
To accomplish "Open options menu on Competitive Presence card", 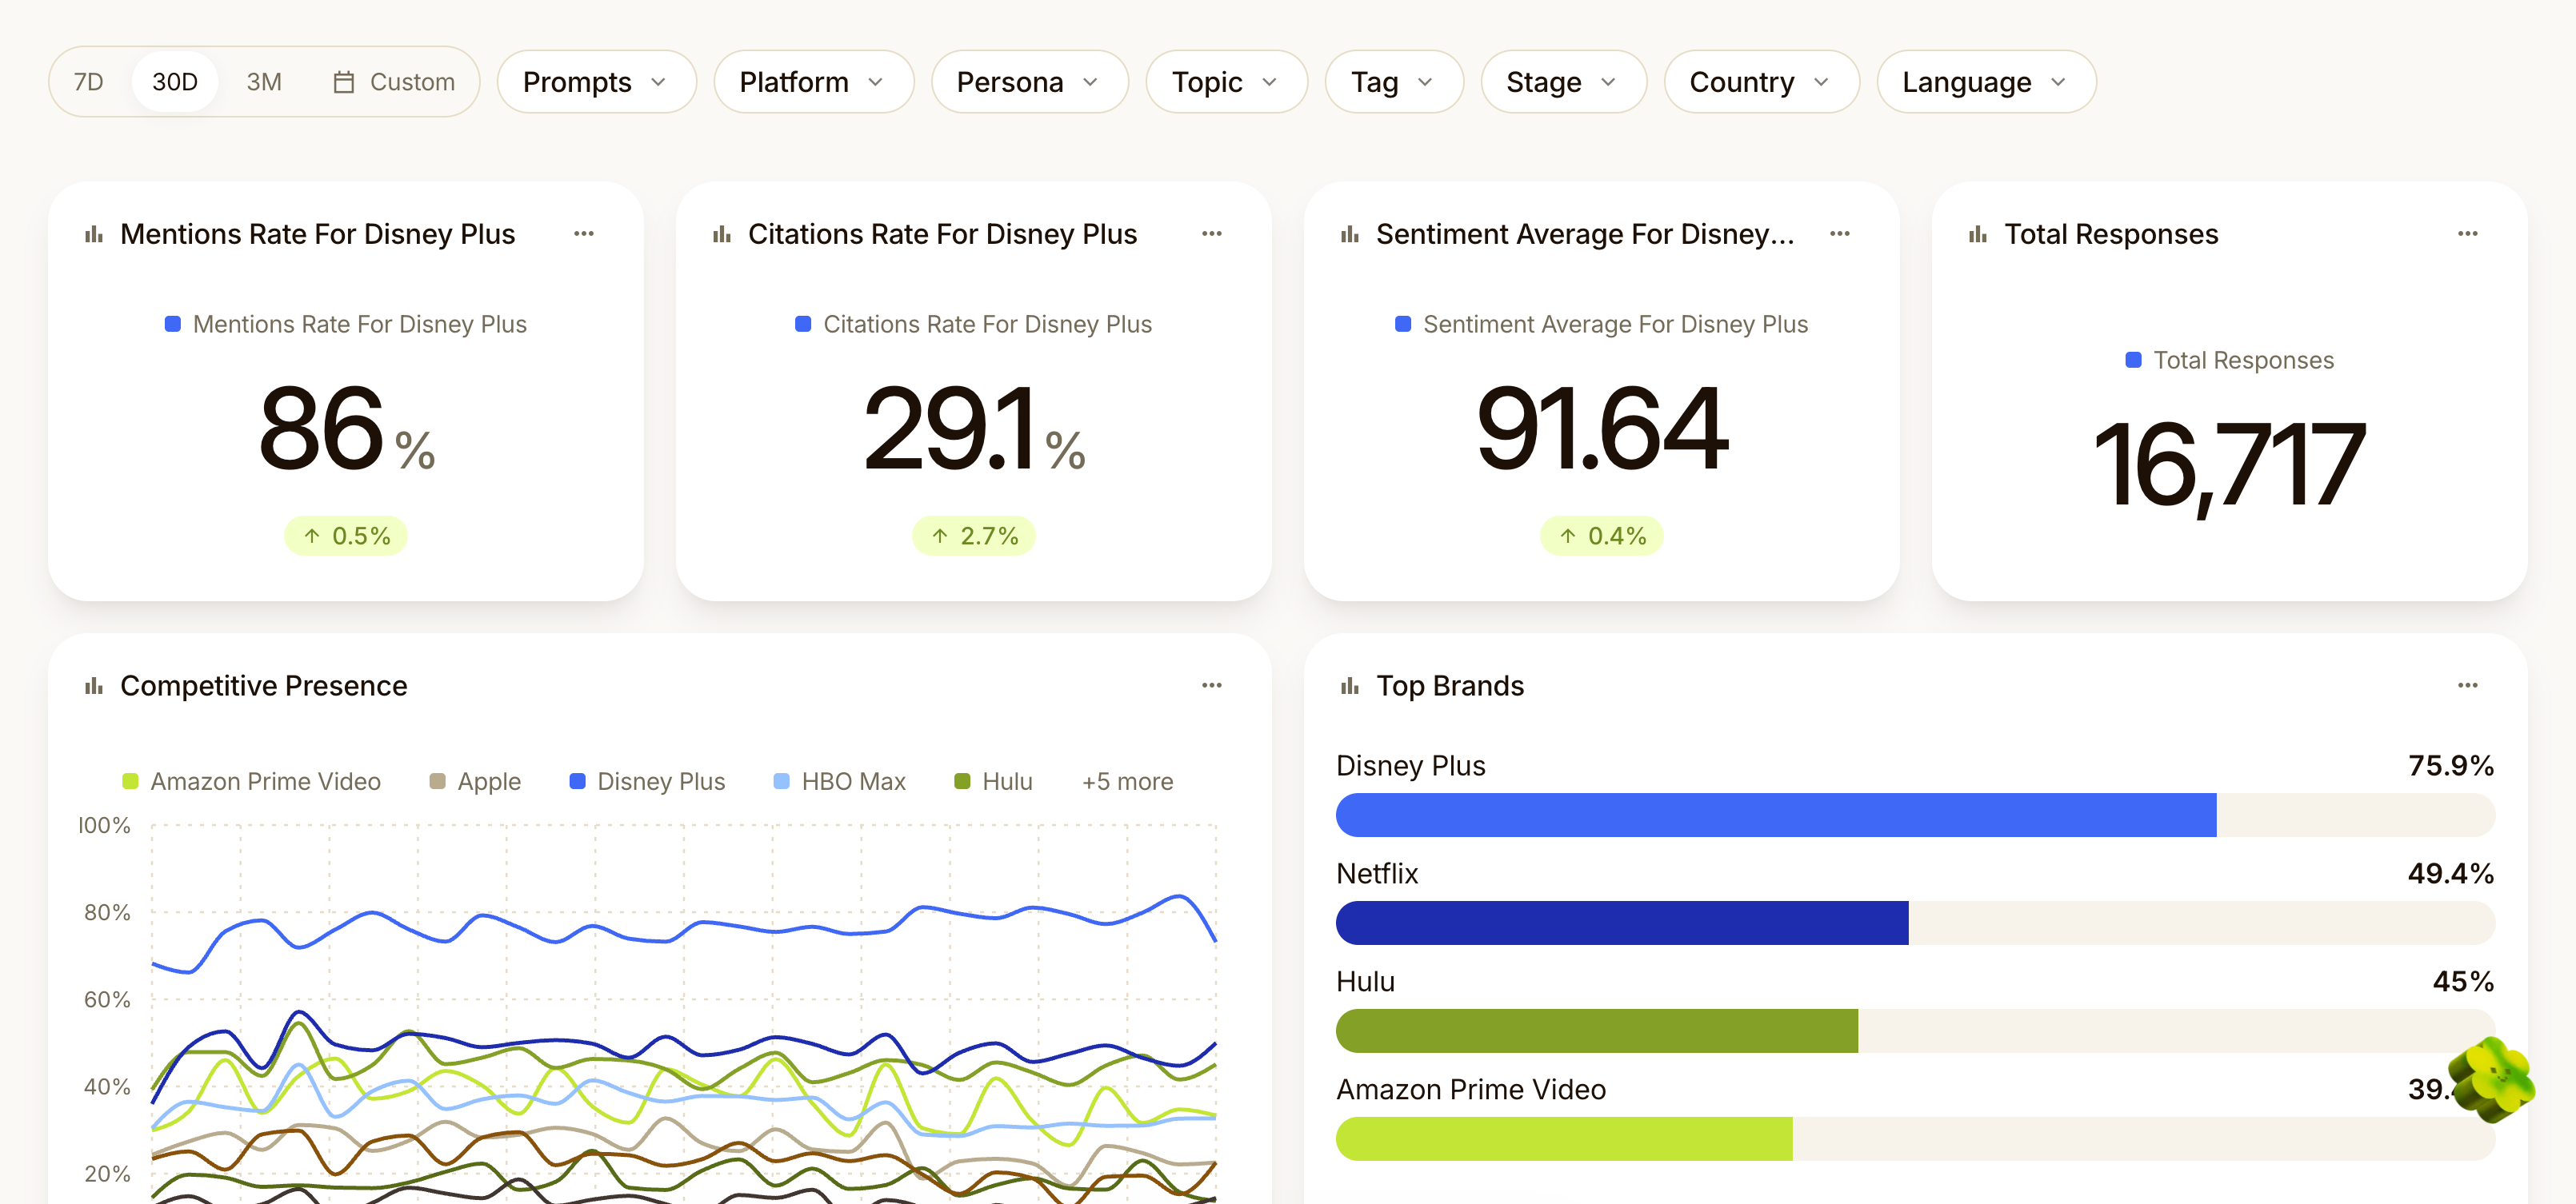I will point(1212,685).
